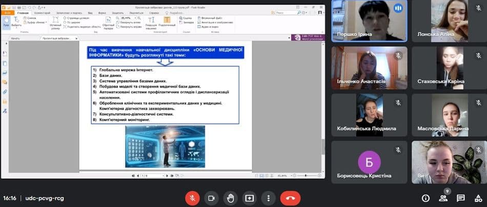Image resolution: width=487 pixels, height=207 pixels.
Task: Click the Начать document tab
Action: [15, 38]
